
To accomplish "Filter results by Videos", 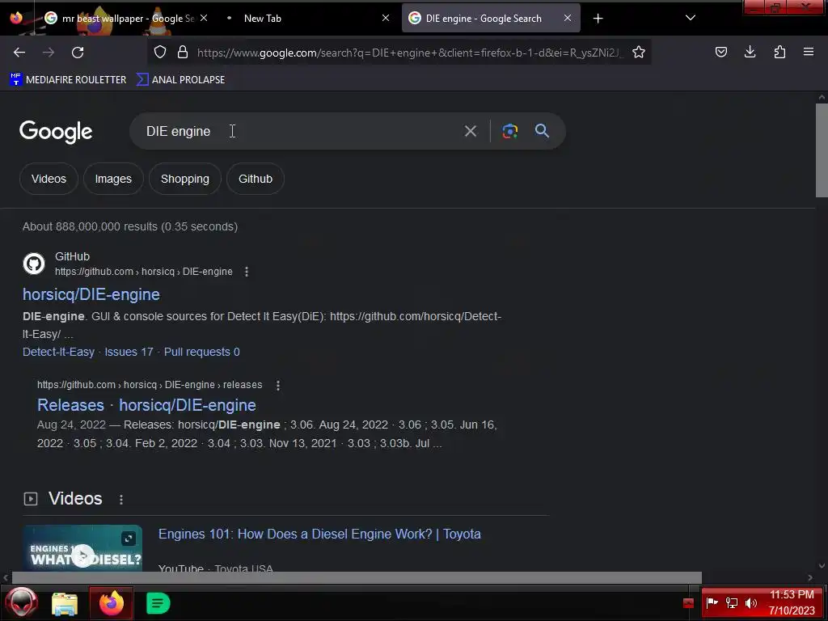I will pos(49,179).
